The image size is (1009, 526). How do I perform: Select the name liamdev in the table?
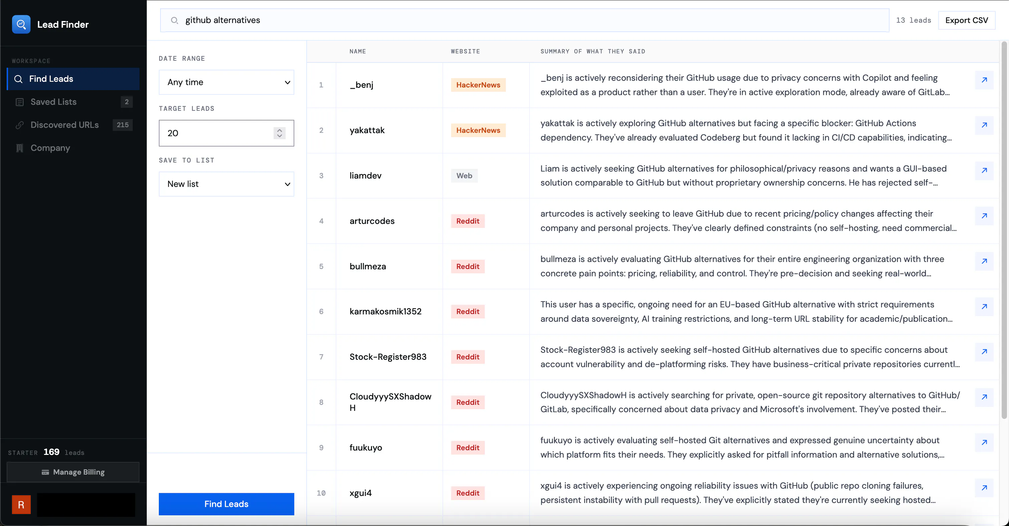365,176
